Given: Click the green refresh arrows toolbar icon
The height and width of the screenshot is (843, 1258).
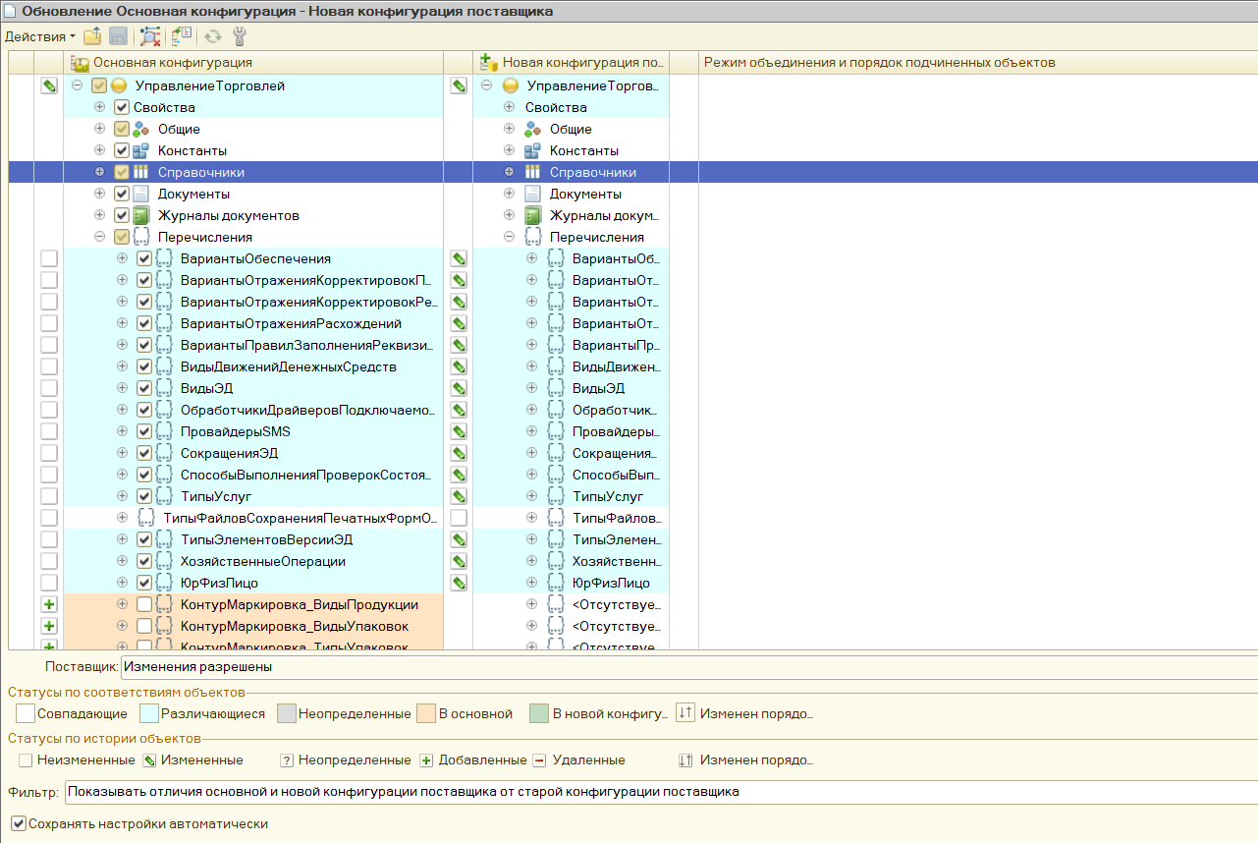Looking at the screenshot, I should (x=212, y=36).
